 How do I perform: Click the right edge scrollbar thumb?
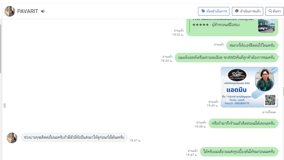(x=283, y=92)
